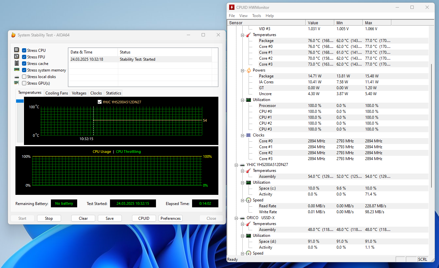The width and height of the screenshot is (439, 268).
Task: Click the drive icon next to YHJC YHS200A512DN27
Action: coord(242,165)
